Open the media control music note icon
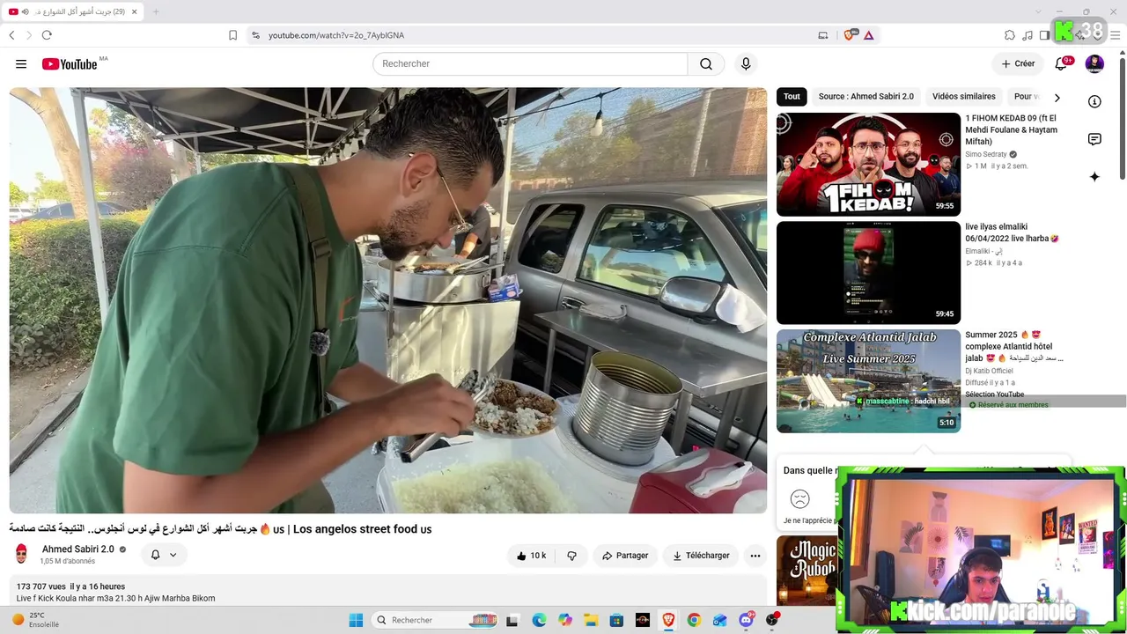Image resolution: width=1127 pixels, height=634 pixels. (x=1028, y=35)
